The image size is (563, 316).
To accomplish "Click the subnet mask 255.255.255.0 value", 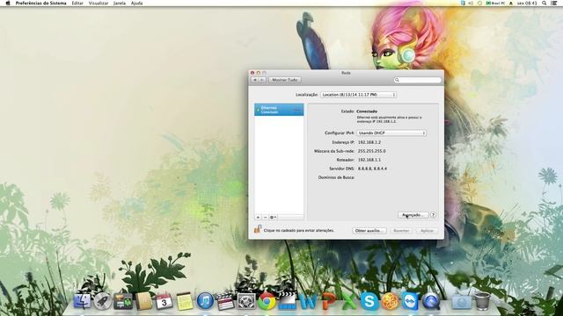I will click(371, 151).
